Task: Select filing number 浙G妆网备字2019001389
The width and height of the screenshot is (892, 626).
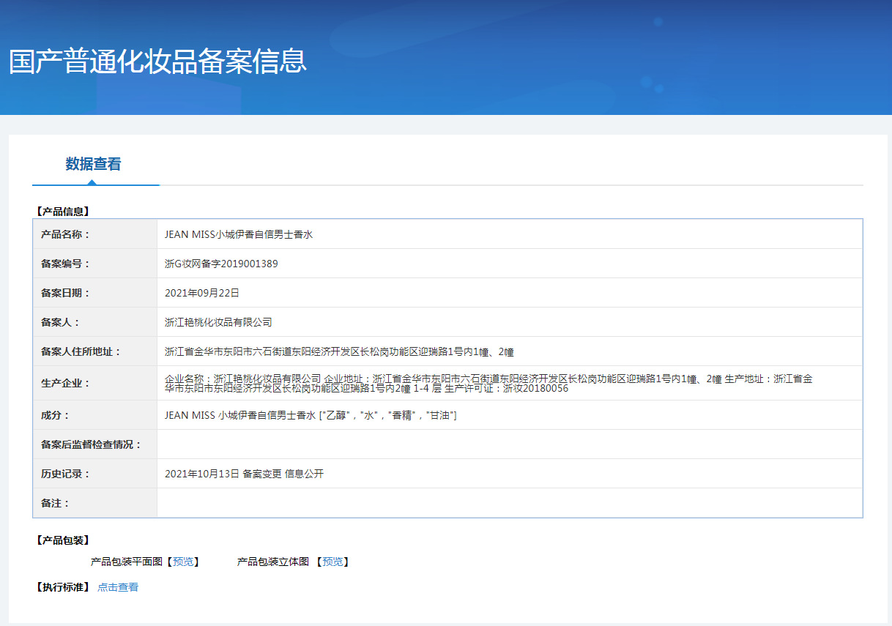Action: point(221,264)
